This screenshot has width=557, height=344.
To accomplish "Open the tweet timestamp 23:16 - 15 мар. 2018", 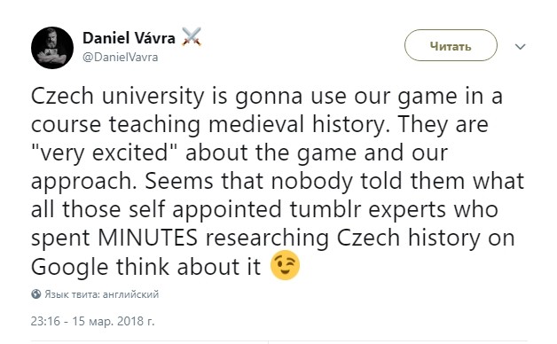I will 93,321.
